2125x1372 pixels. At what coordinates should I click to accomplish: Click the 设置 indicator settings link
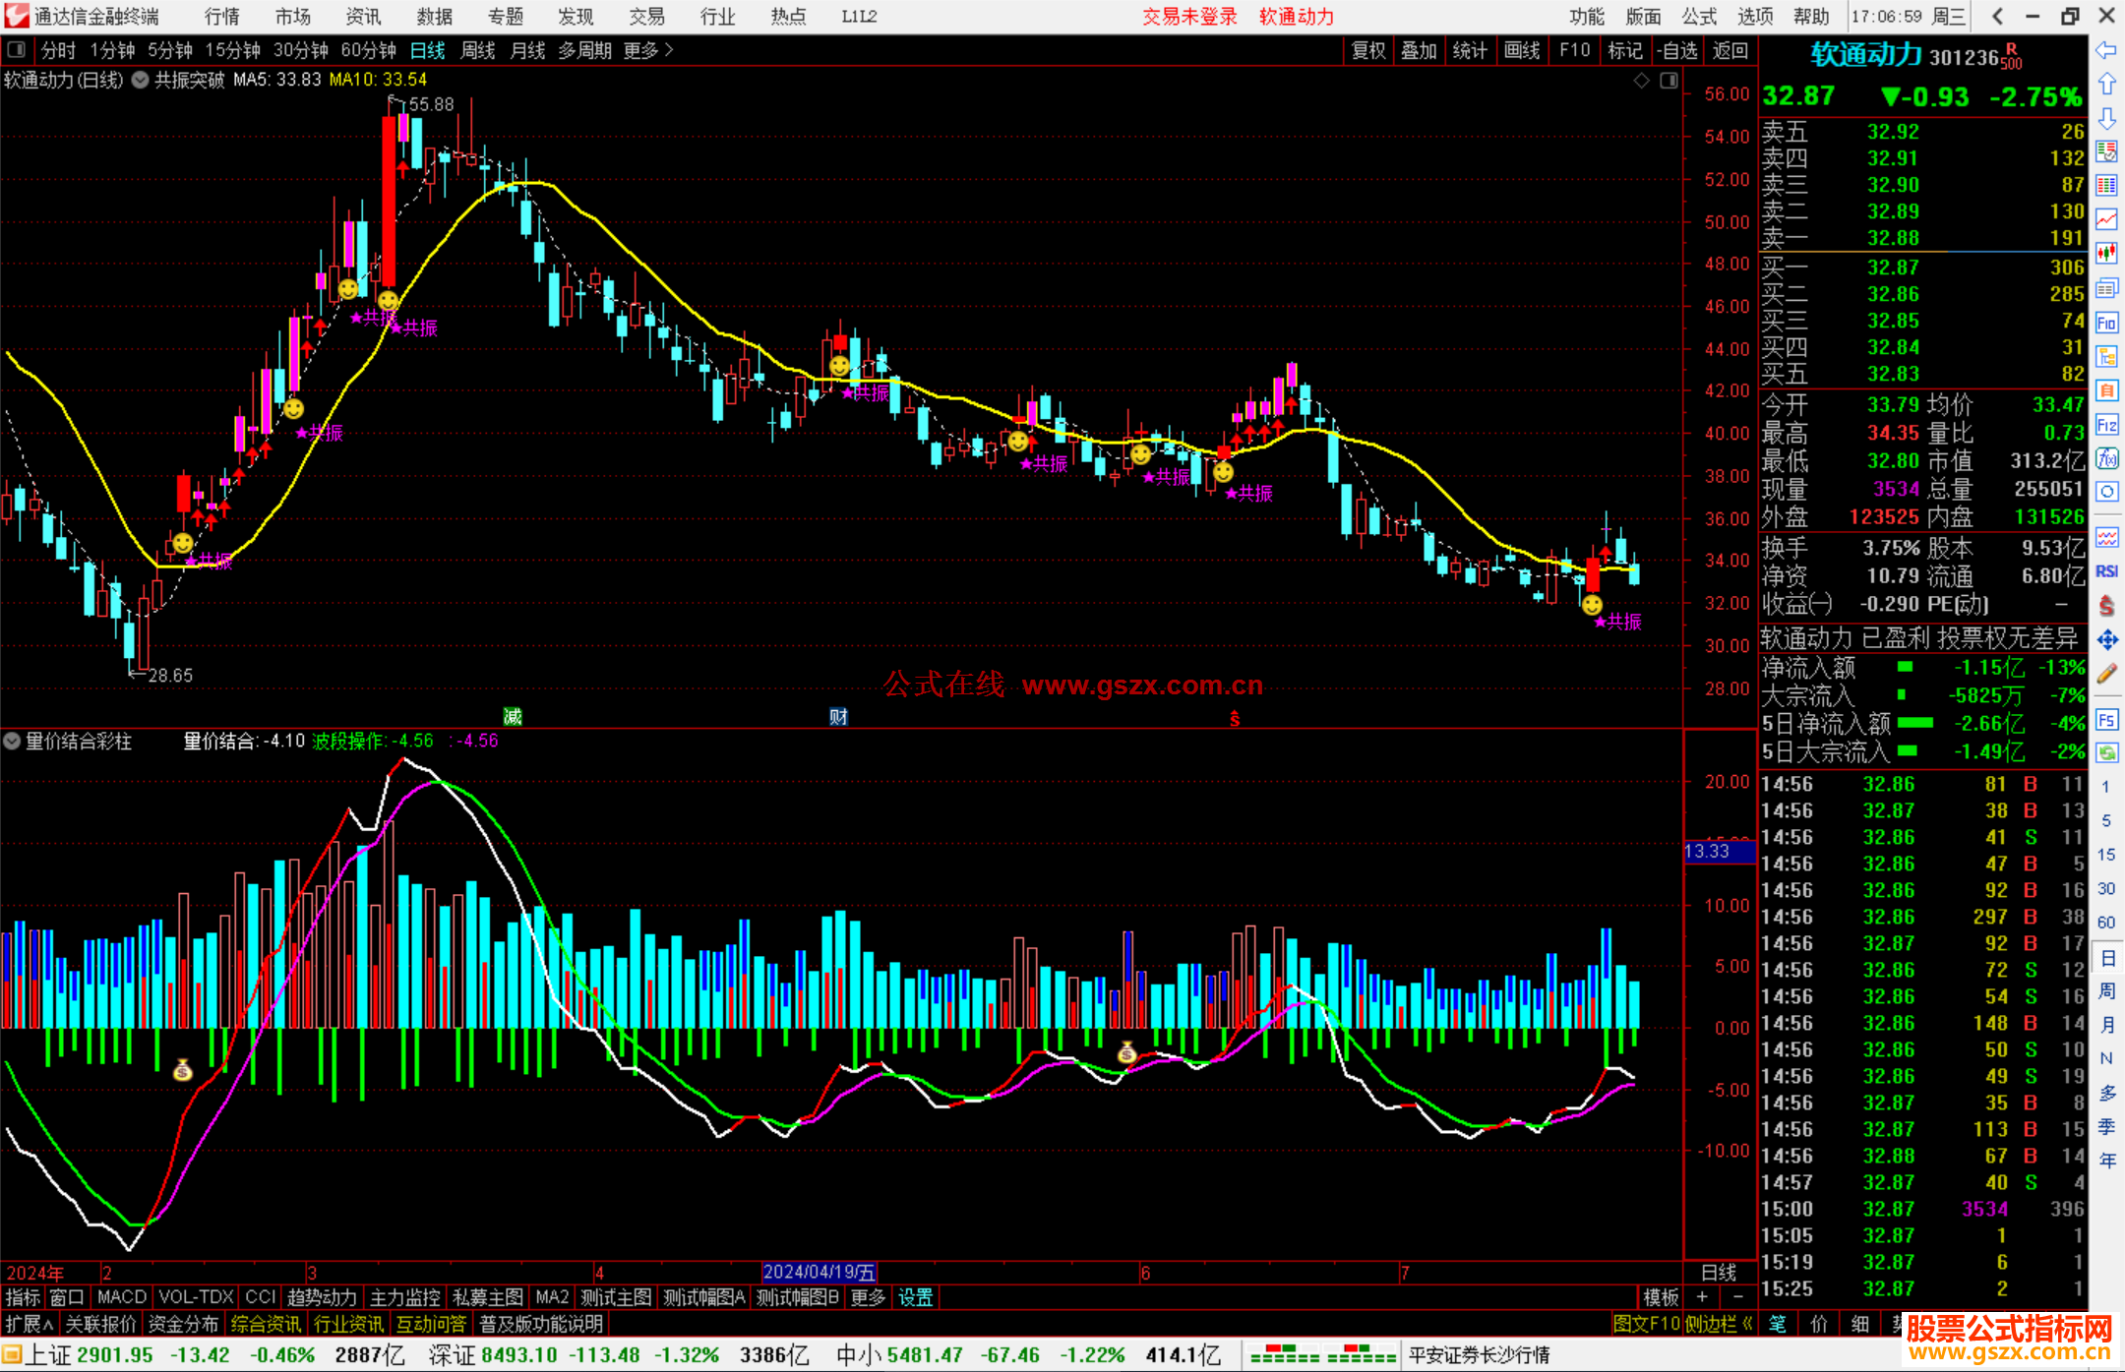(915, 1297)
